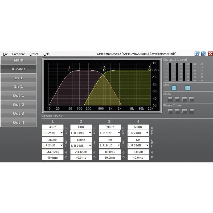
Task: Invert phase on output channel 1
Action: click(170, 111)
